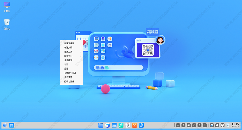Choose 壁纸与屏保 in the context menu

click(x=69, y=81)
